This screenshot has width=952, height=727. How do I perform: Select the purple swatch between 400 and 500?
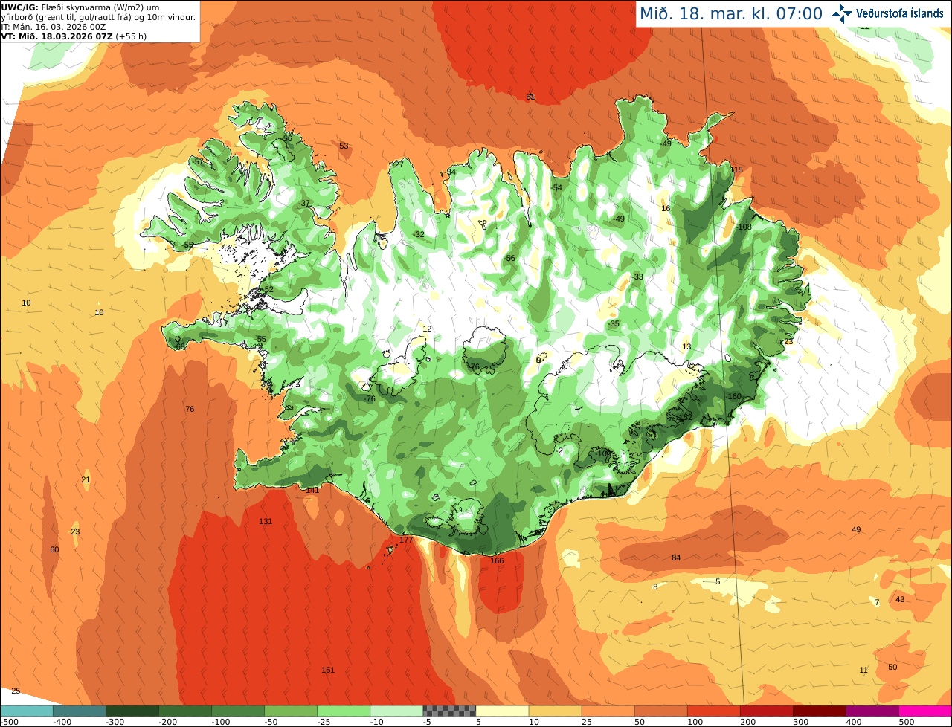point(872,710)
